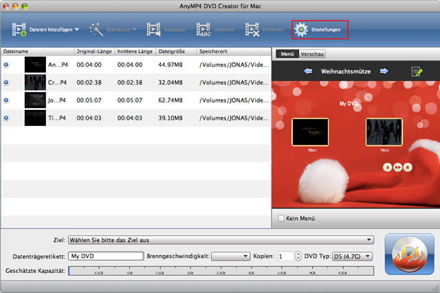Click file size 62.74MB

pyautogui.click(x=170, y=100)
